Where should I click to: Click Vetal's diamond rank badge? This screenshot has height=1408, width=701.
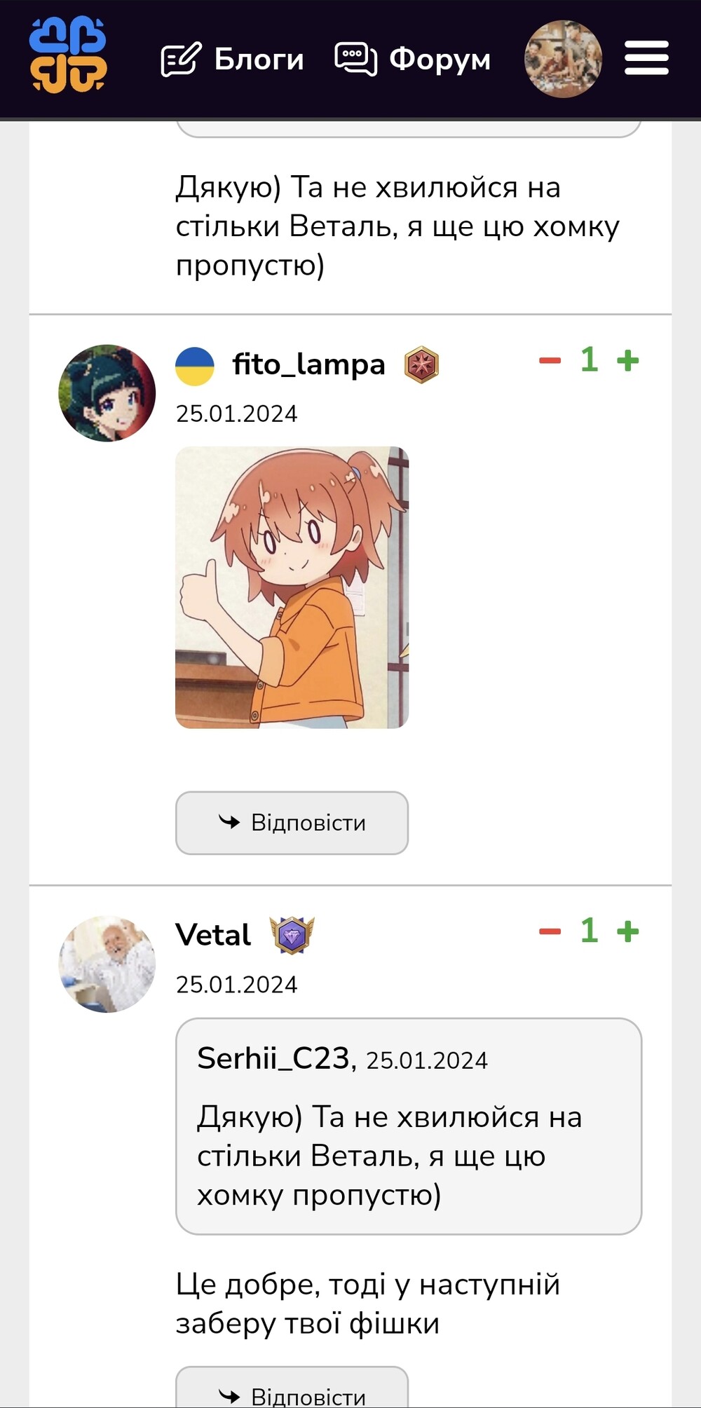coord(292,935)
